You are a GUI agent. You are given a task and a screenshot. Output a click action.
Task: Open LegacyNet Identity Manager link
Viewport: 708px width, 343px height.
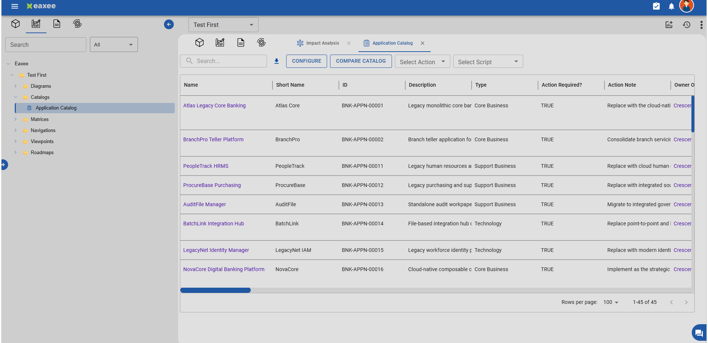click(216, 250)
